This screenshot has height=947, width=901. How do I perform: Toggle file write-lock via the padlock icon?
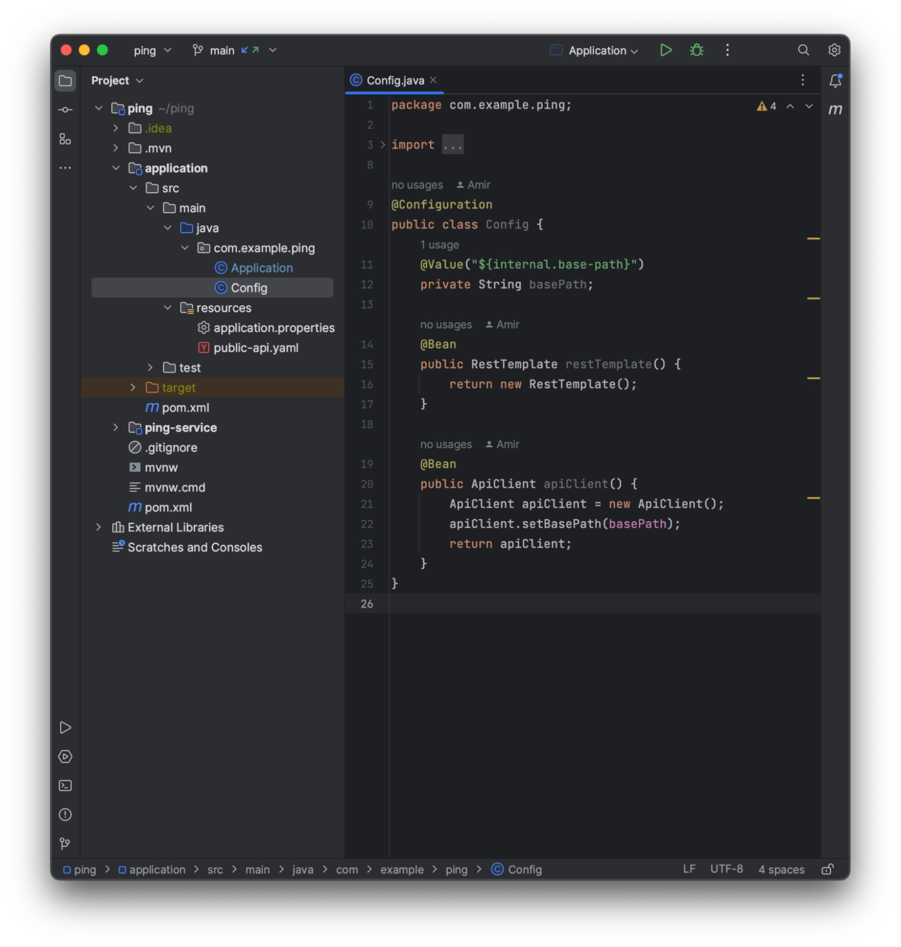tap(827, 869)
